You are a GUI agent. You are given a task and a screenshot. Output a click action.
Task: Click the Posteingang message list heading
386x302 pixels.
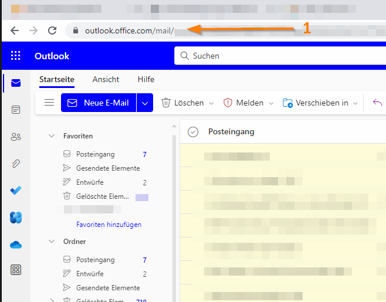tap(231, 132)
